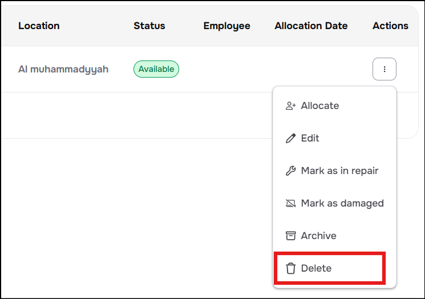Click the wrench icon for in repair

click(x=290, y=171)
